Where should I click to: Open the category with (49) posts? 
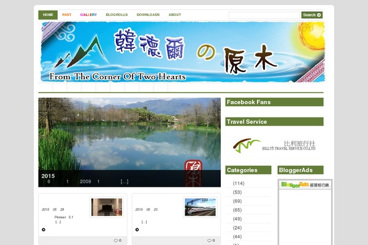click(237, 219)
